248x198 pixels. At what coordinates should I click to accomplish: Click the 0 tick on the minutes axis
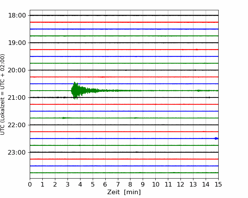pyautogui.click(x=30, y=185)
